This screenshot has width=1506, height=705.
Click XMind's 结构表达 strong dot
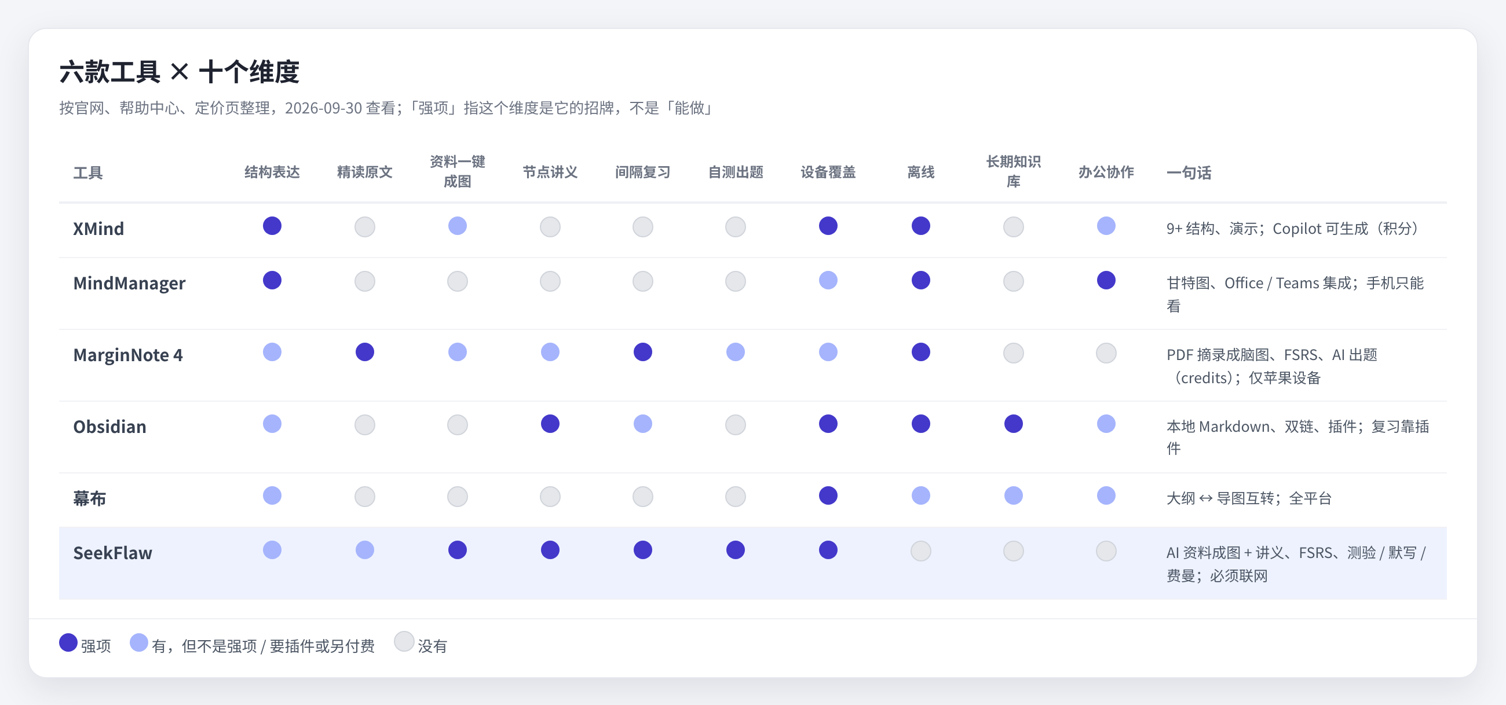272,226
